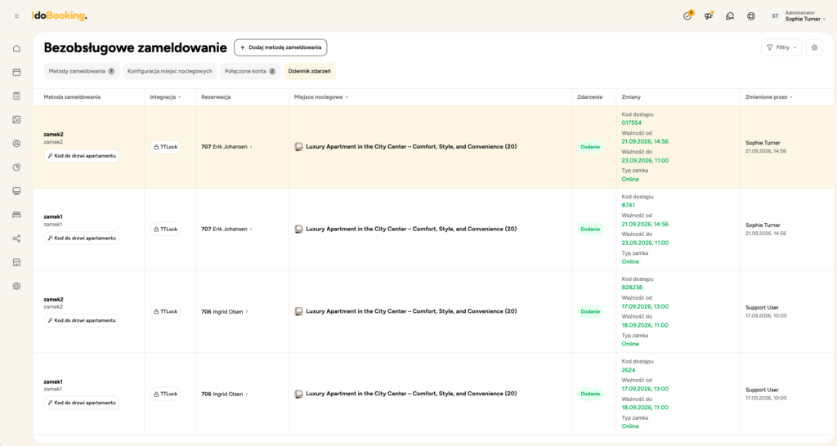Toggle the hamburger sidebar menu button
The image size is (837, 446).
point(16,16)
